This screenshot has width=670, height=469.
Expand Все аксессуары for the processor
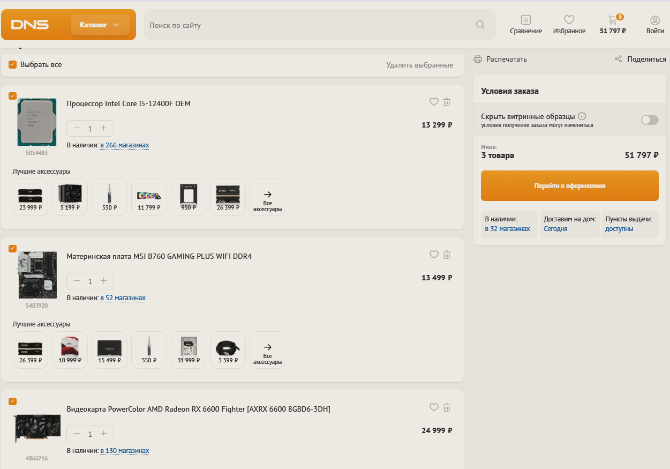point(268,197)
